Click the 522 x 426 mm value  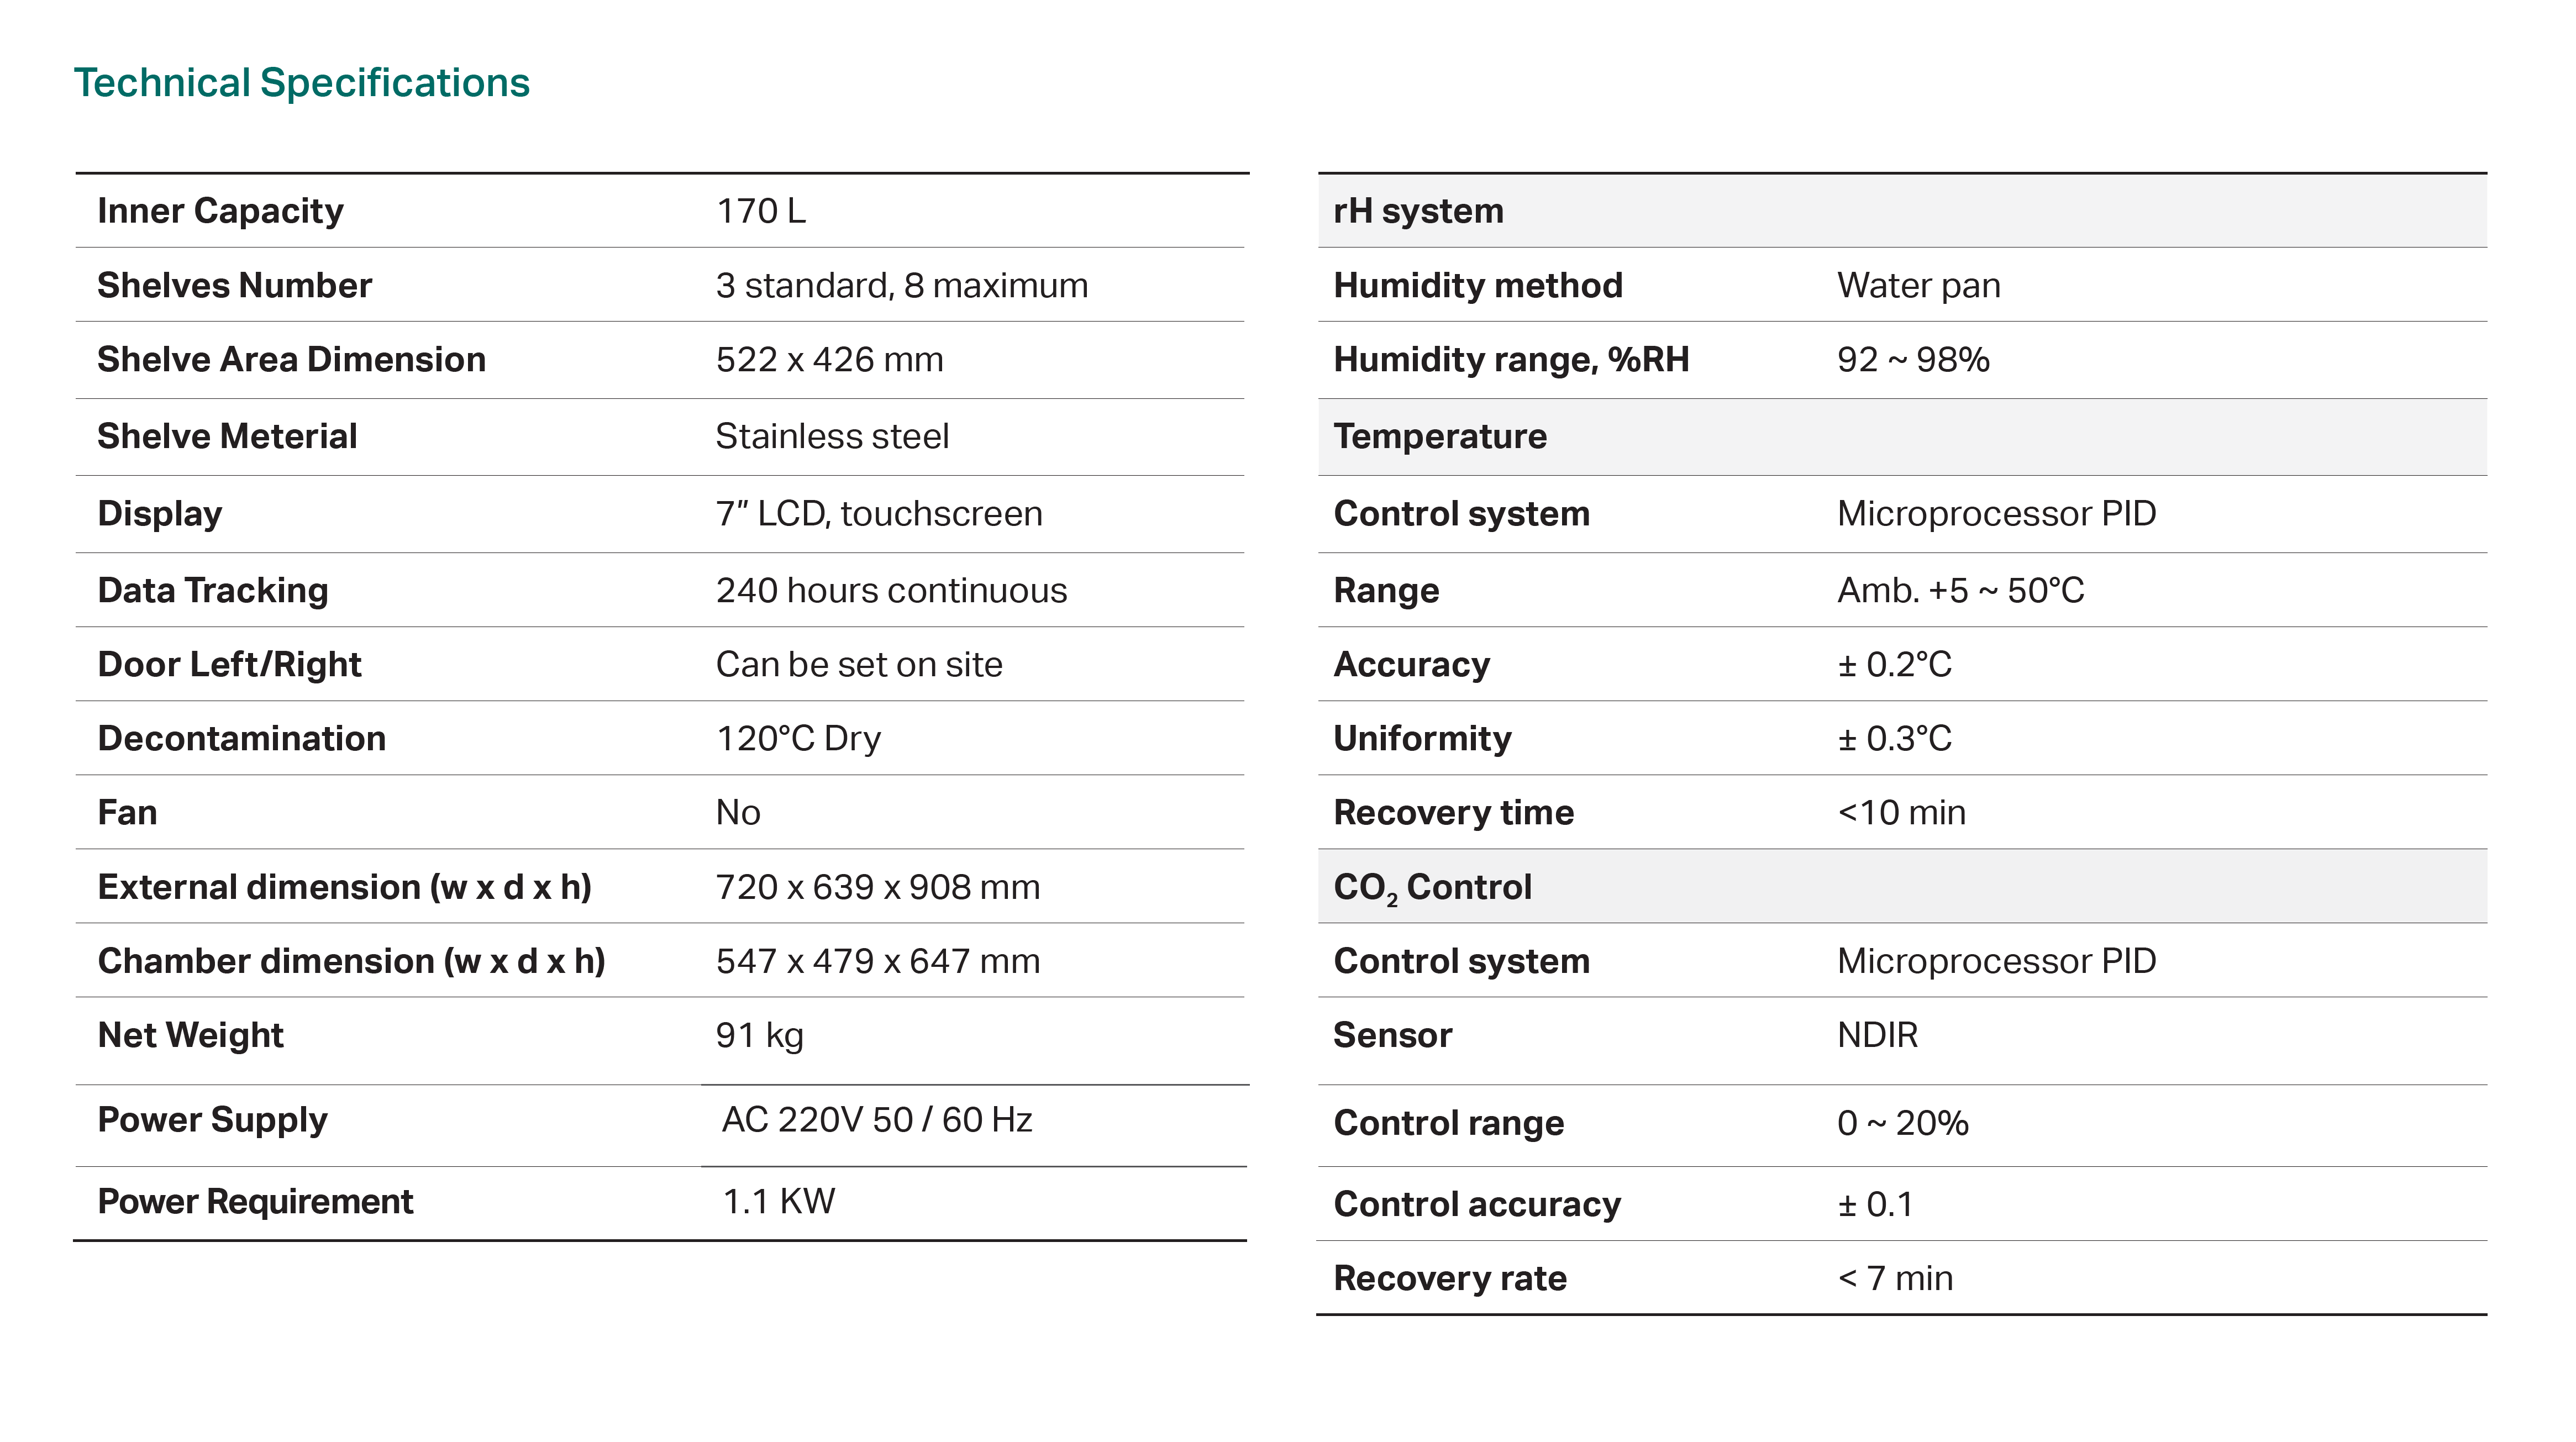tap(829, 360)
